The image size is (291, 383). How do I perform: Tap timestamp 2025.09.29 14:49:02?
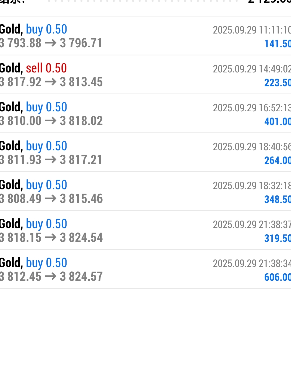tap(251, 69)
